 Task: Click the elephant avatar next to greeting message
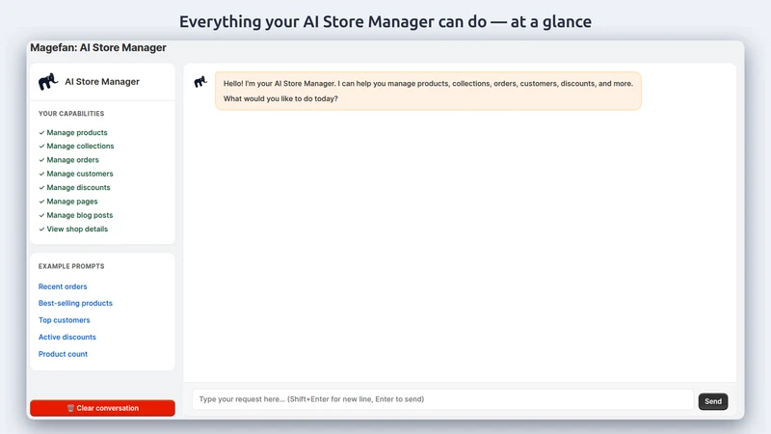pyautogui.click(x=200, y=82)
